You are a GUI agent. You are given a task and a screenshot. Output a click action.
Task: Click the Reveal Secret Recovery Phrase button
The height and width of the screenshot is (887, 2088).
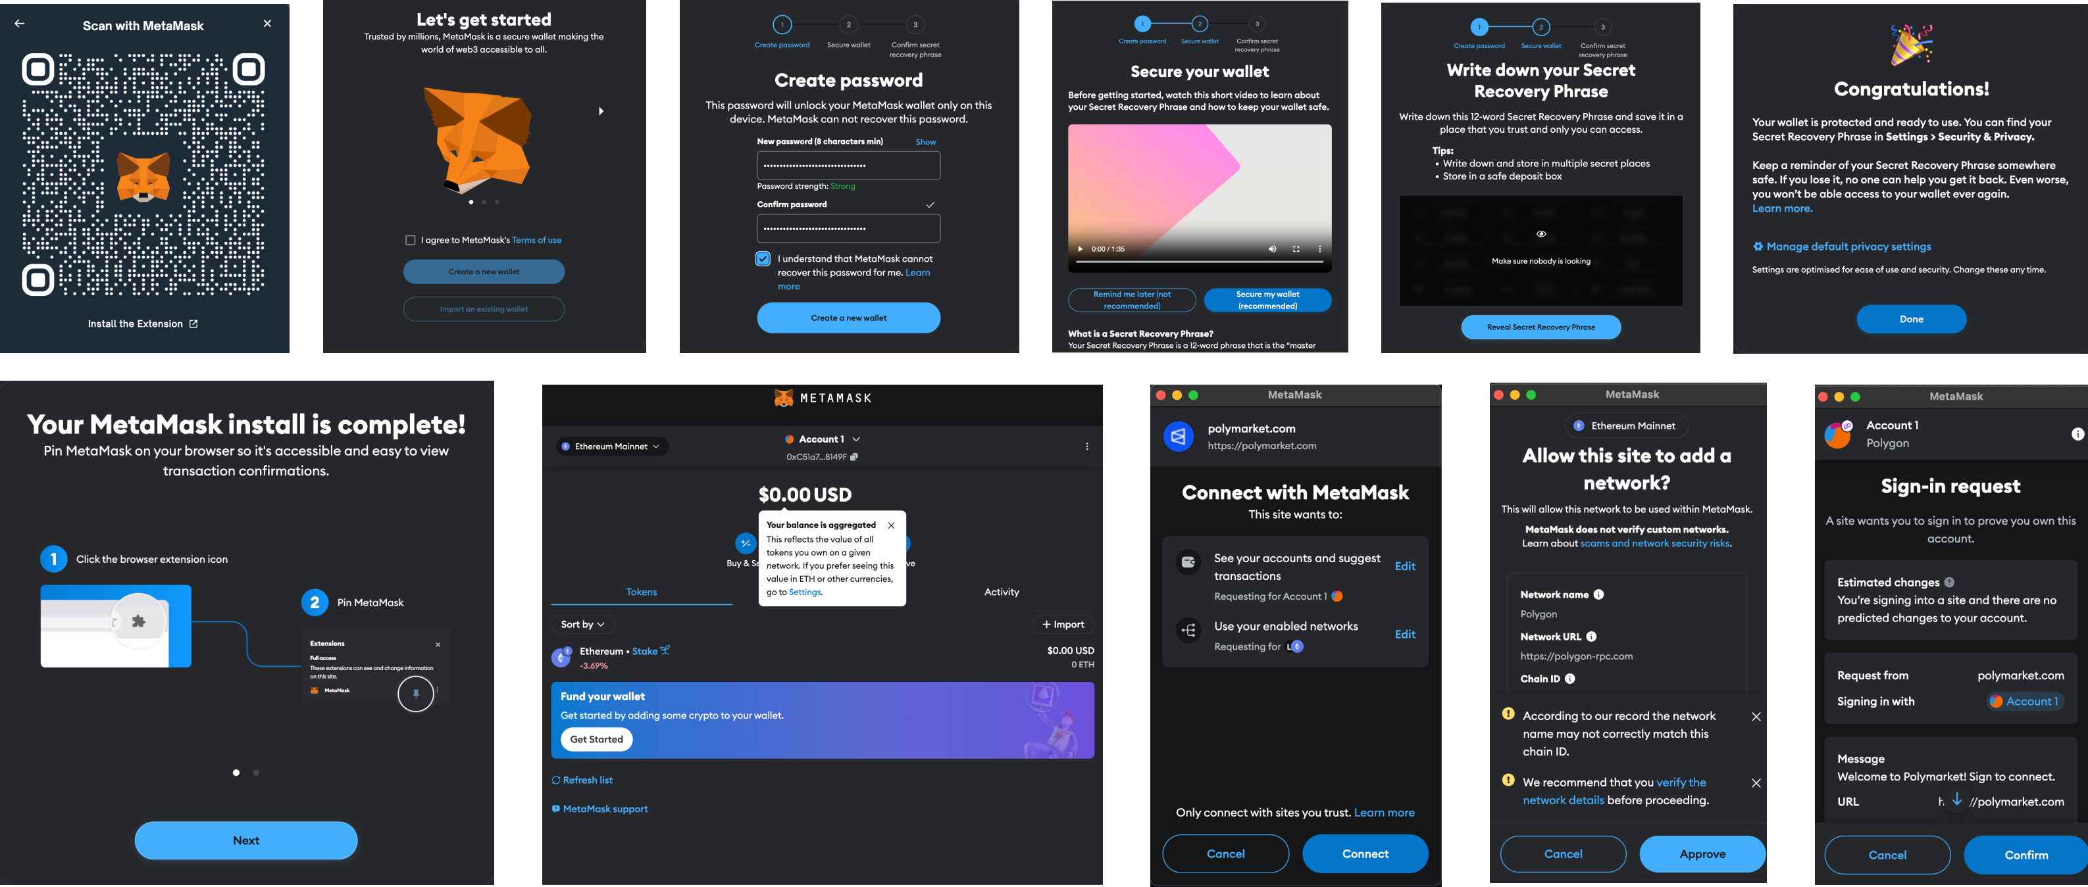1541,326
